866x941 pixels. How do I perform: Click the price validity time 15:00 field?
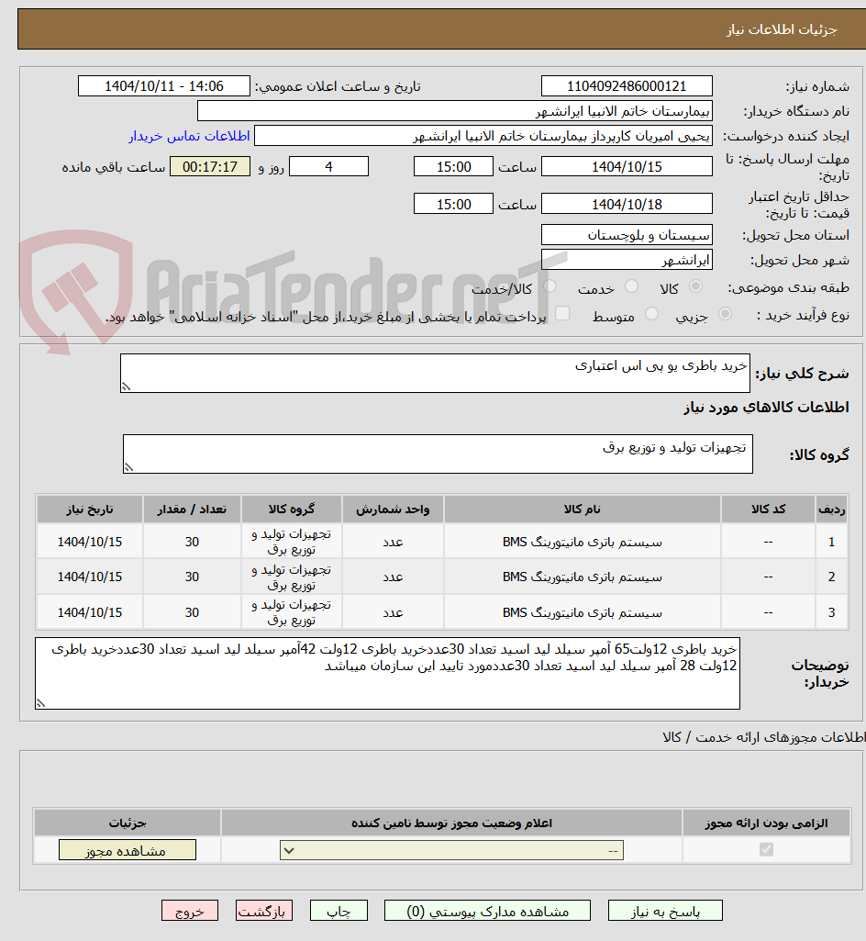[x=453, y=204]
